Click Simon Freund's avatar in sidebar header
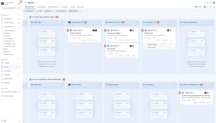 point(2,4)
